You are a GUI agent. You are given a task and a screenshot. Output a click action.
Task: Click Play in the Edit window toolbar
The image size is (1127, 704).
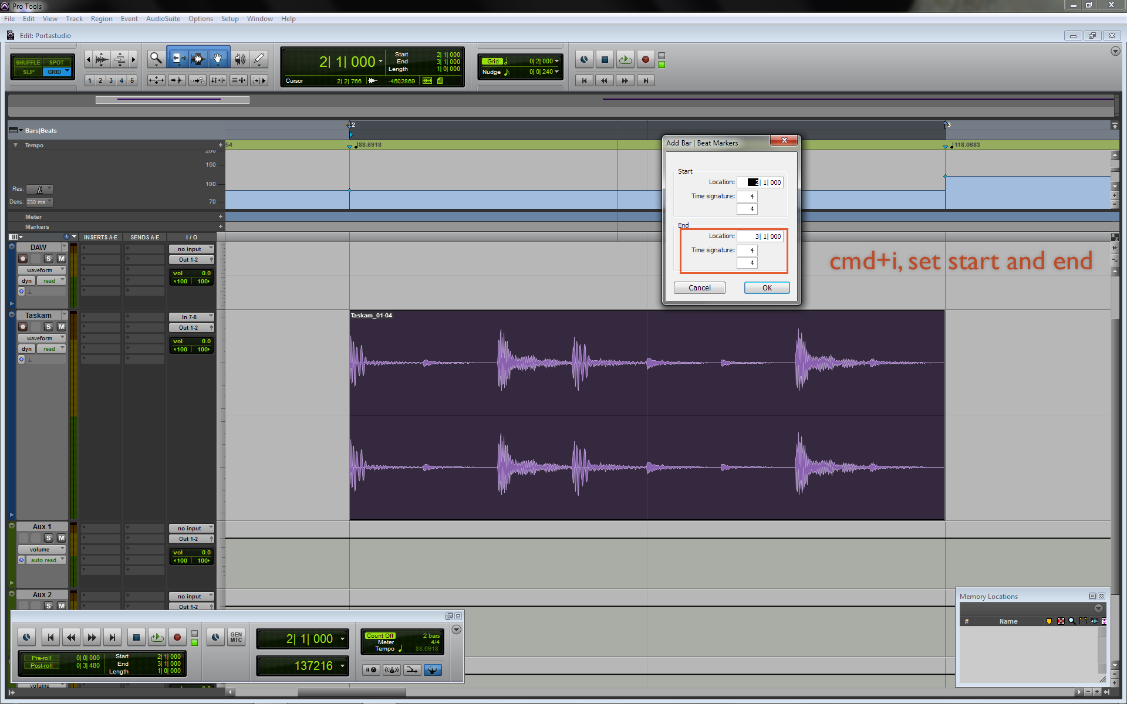click(625, 59)
